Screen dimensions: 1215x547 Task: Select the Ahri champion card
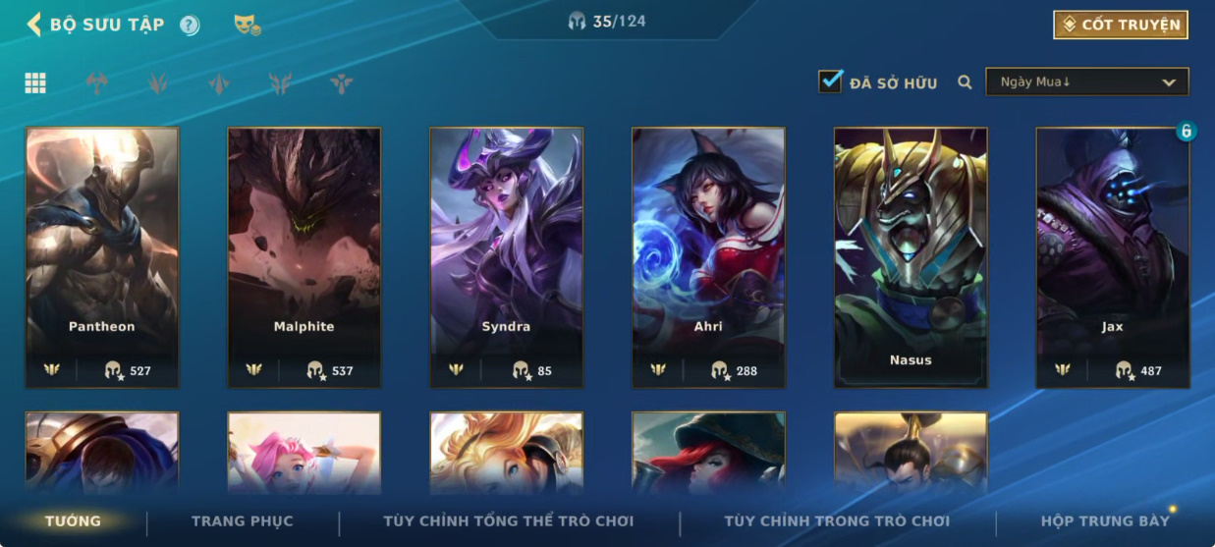coord(708,257)
